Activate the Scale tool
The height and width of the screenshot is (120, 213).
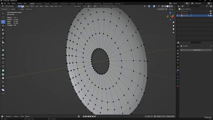(3, 30)
